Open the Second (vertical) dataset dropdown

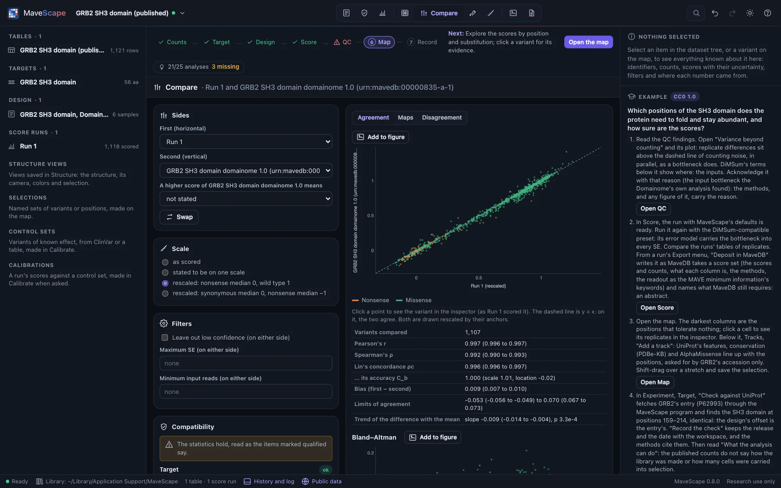246,170
